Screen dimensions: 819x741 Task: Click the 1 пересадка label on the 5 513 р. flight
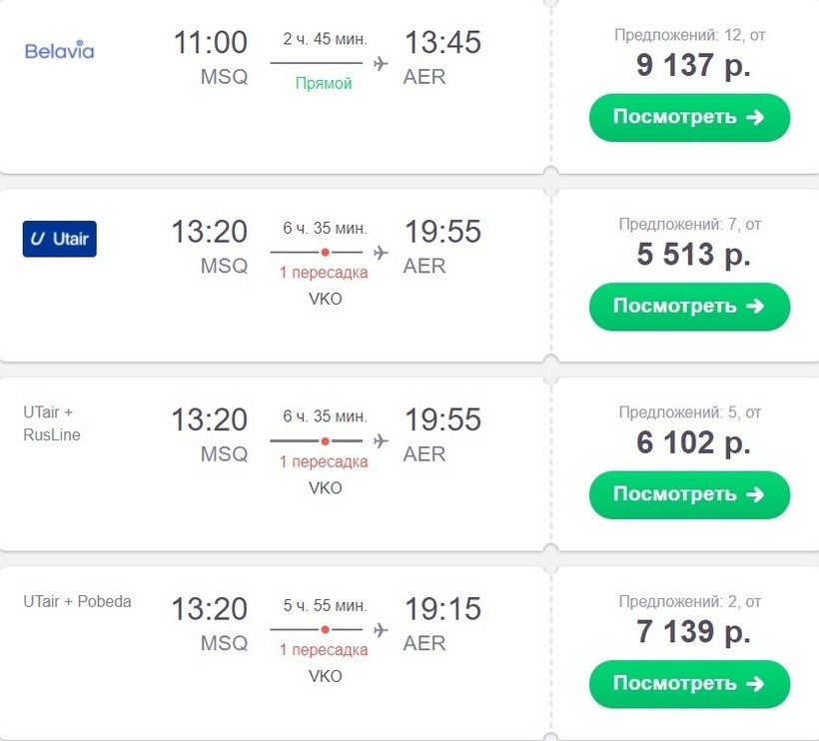324,273
